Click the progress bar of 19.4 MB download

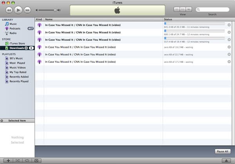pos(195,38)
